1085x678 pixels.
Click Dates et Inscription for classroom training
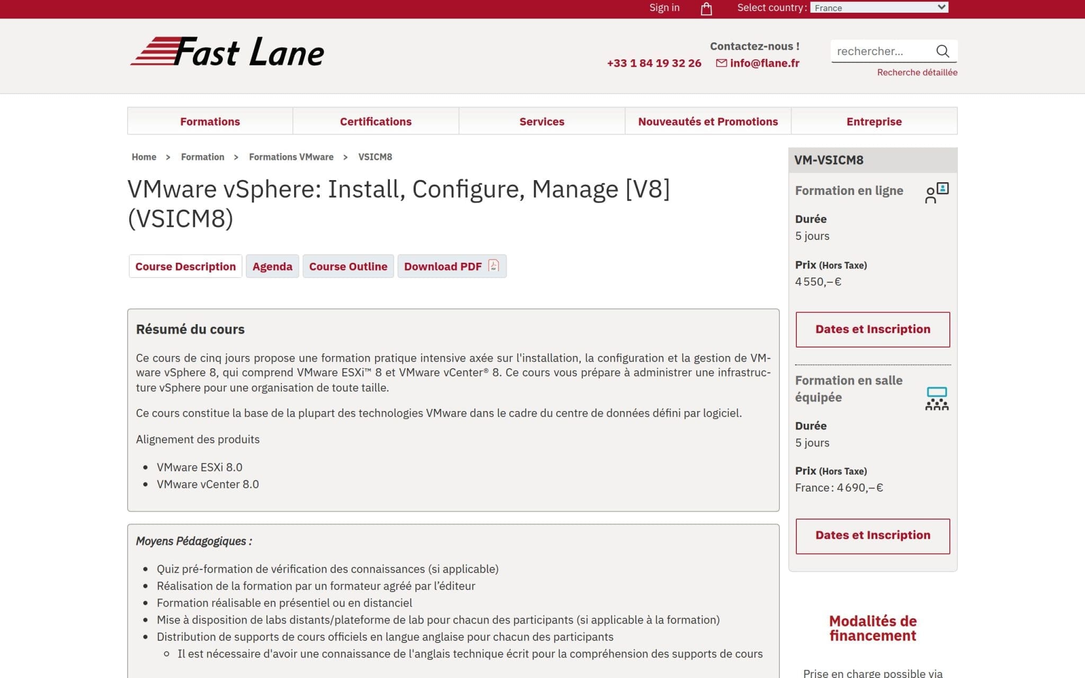pyautogui.click(x=873, y=536)
